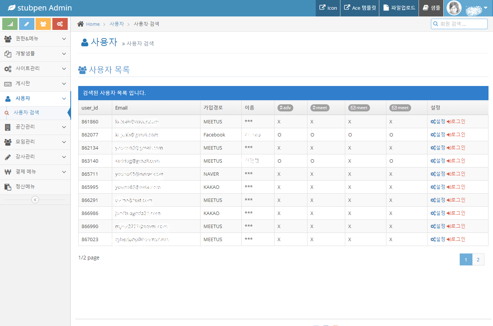Screen dimensions: 493x326
Task: Open the 사이트관리 sidebar menu
Action: [x=35, y=69]
